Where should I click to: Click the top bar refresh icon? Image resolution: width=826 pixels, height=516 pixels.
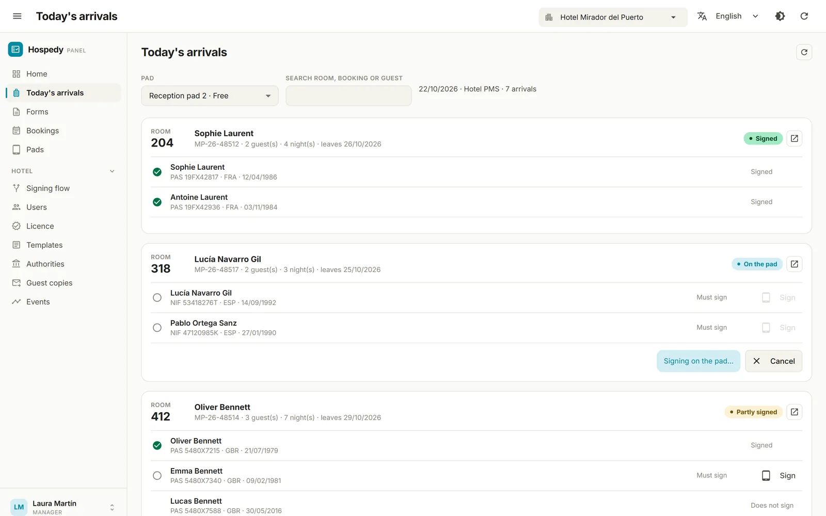point(804,16)
